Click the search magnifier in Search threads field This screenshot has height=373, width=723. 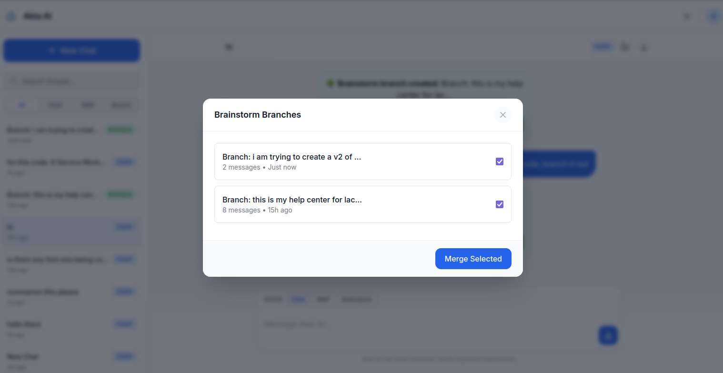[x=13, y=81]
